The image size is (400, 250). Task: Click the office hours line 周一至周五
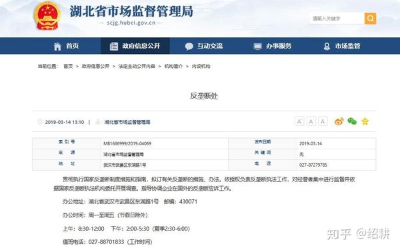[105, 215]
